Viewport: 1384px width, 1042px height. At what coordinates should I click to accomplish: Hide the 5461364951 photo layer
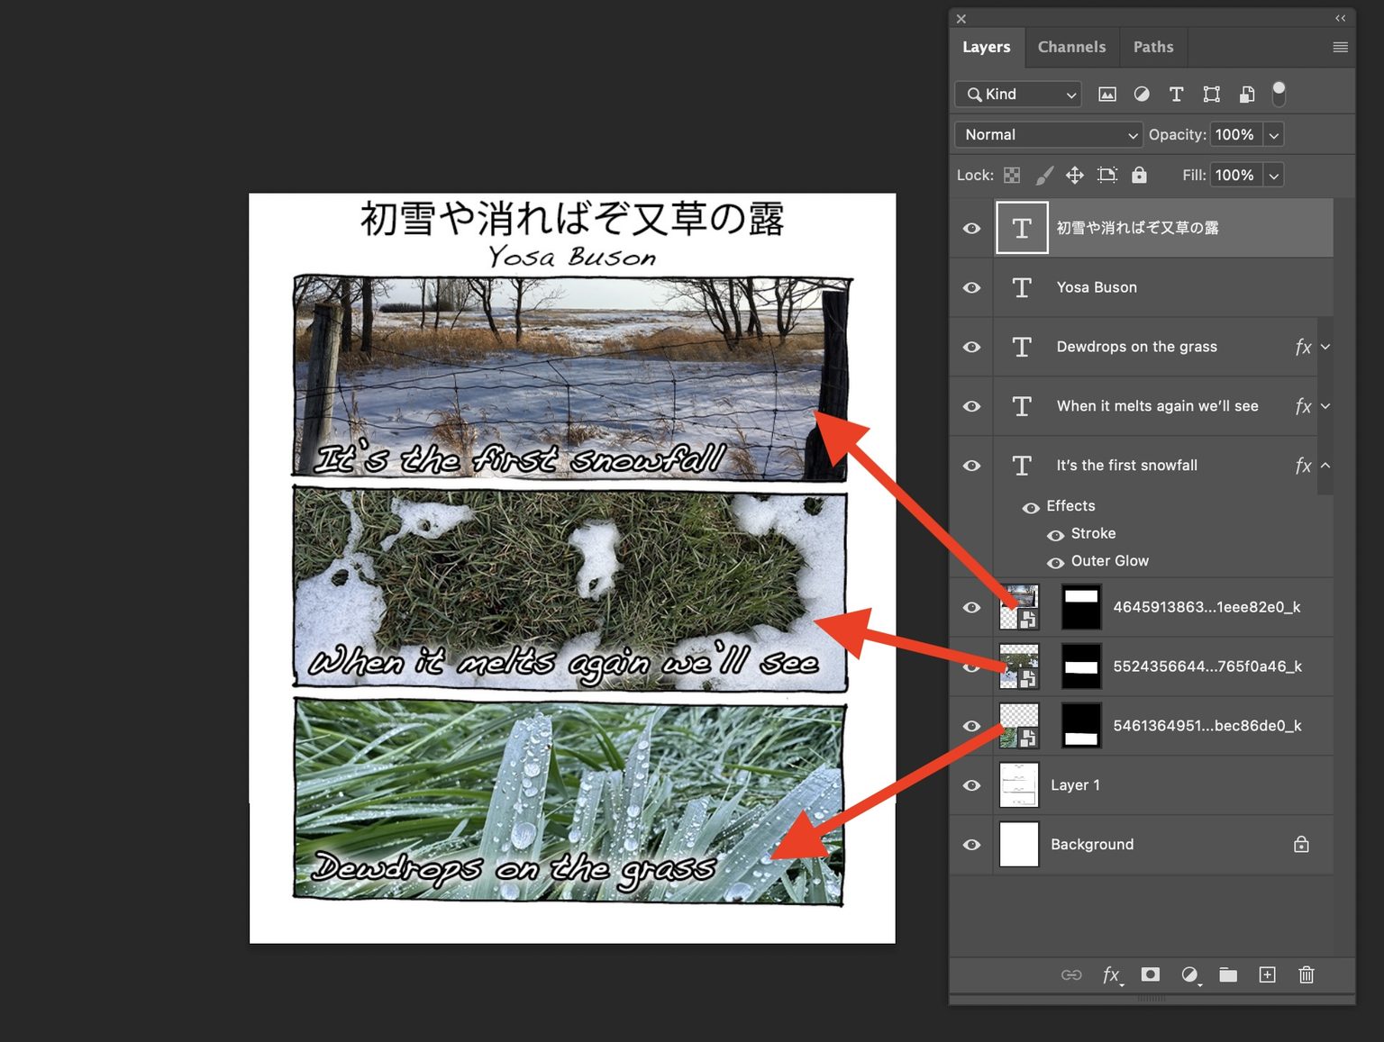[x=971, y=726]
